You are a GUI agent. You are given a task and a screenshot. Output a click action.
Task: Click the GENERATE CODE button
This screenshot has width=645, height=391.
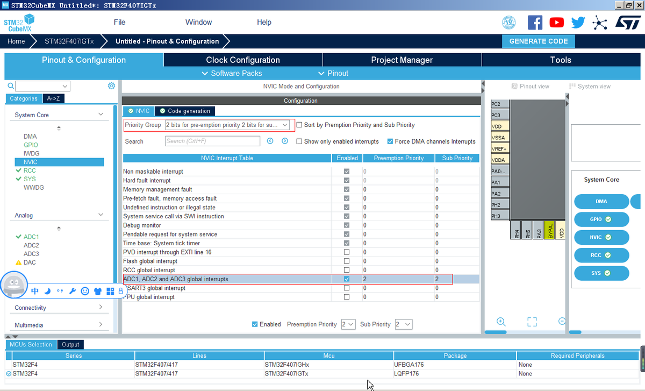pyautogui.click(x=538, y=41)
